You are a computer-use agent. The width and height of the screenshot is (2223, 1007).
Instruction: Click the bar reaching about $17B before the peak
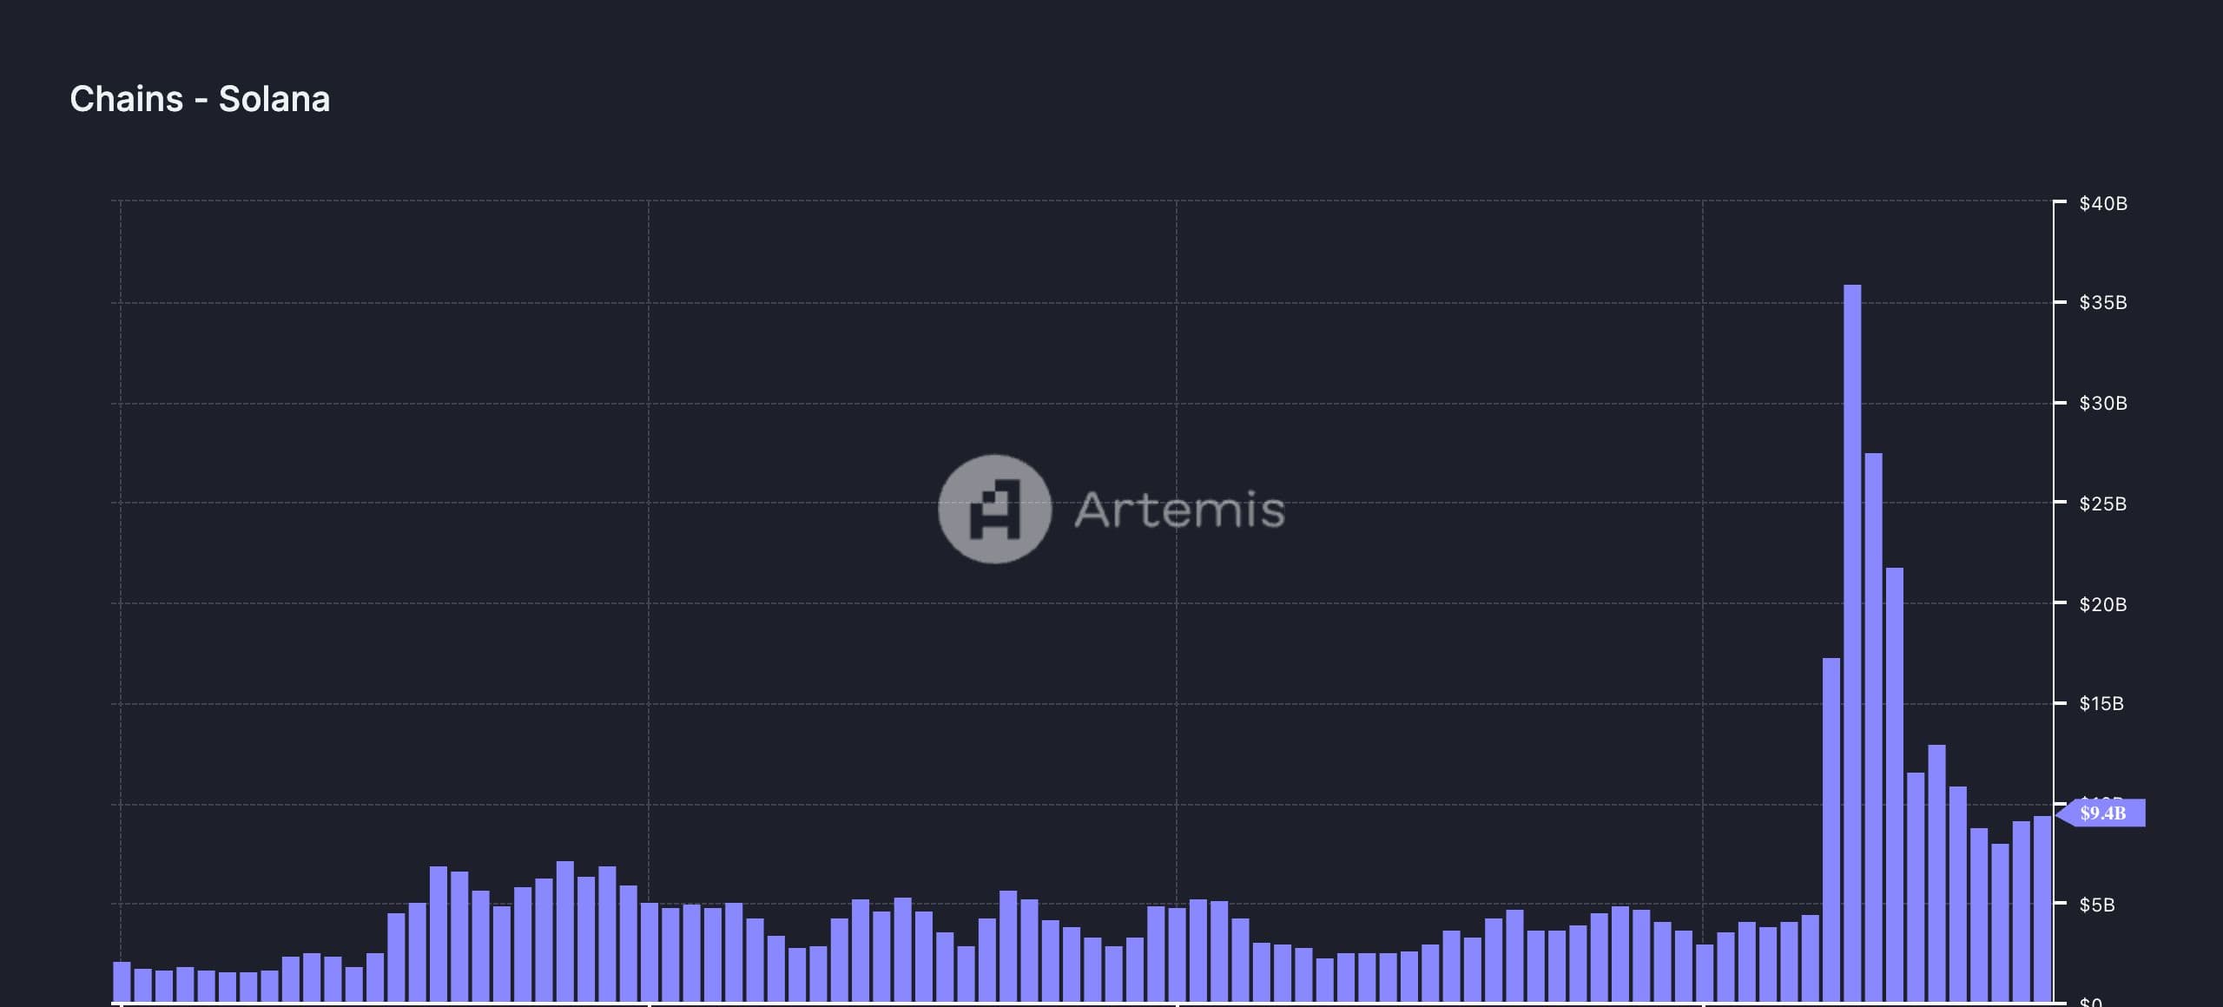pyautogui.click(x=1831, y=830)
